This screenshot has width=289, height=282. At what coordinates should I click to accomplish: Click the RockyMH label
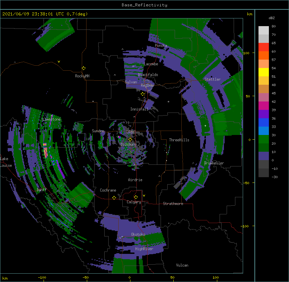click(x=82, y=76)
